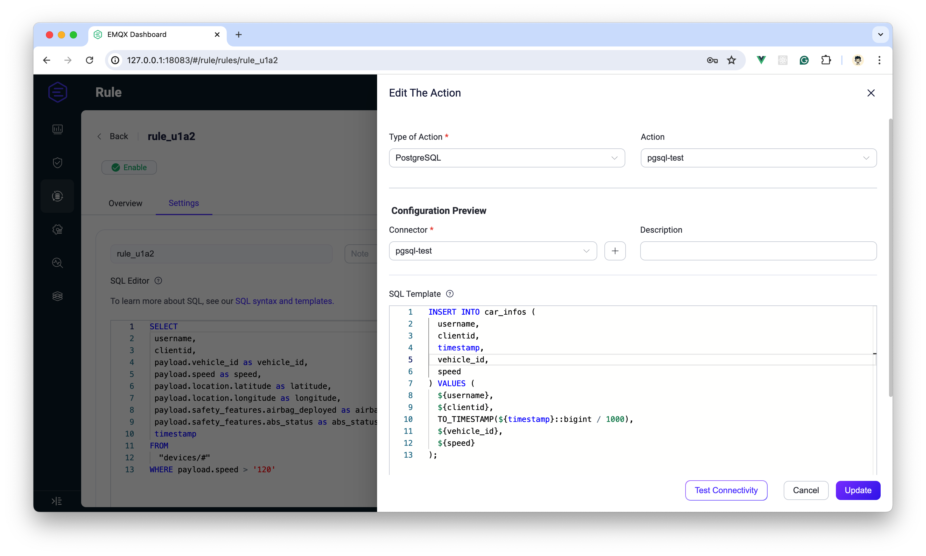Click the database/storage icon in sidebar
Screen dimensions: 926x556
[x=58, y=195]
